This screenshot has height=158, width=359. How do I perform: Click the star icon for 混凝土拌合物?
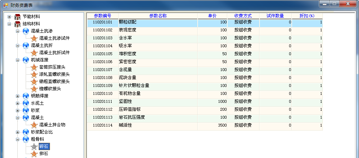[34, 125]
